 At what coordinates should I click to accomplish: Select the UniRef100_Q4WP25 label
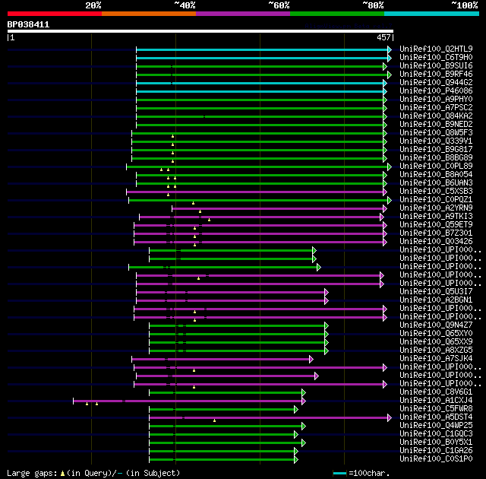pyautogui.click(x=436, y=426)
